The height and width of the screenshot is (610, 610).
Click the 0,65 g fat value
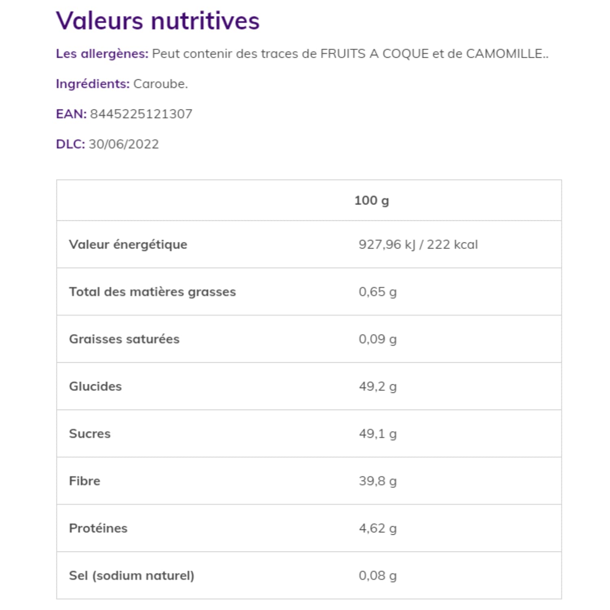click(377, 292)
